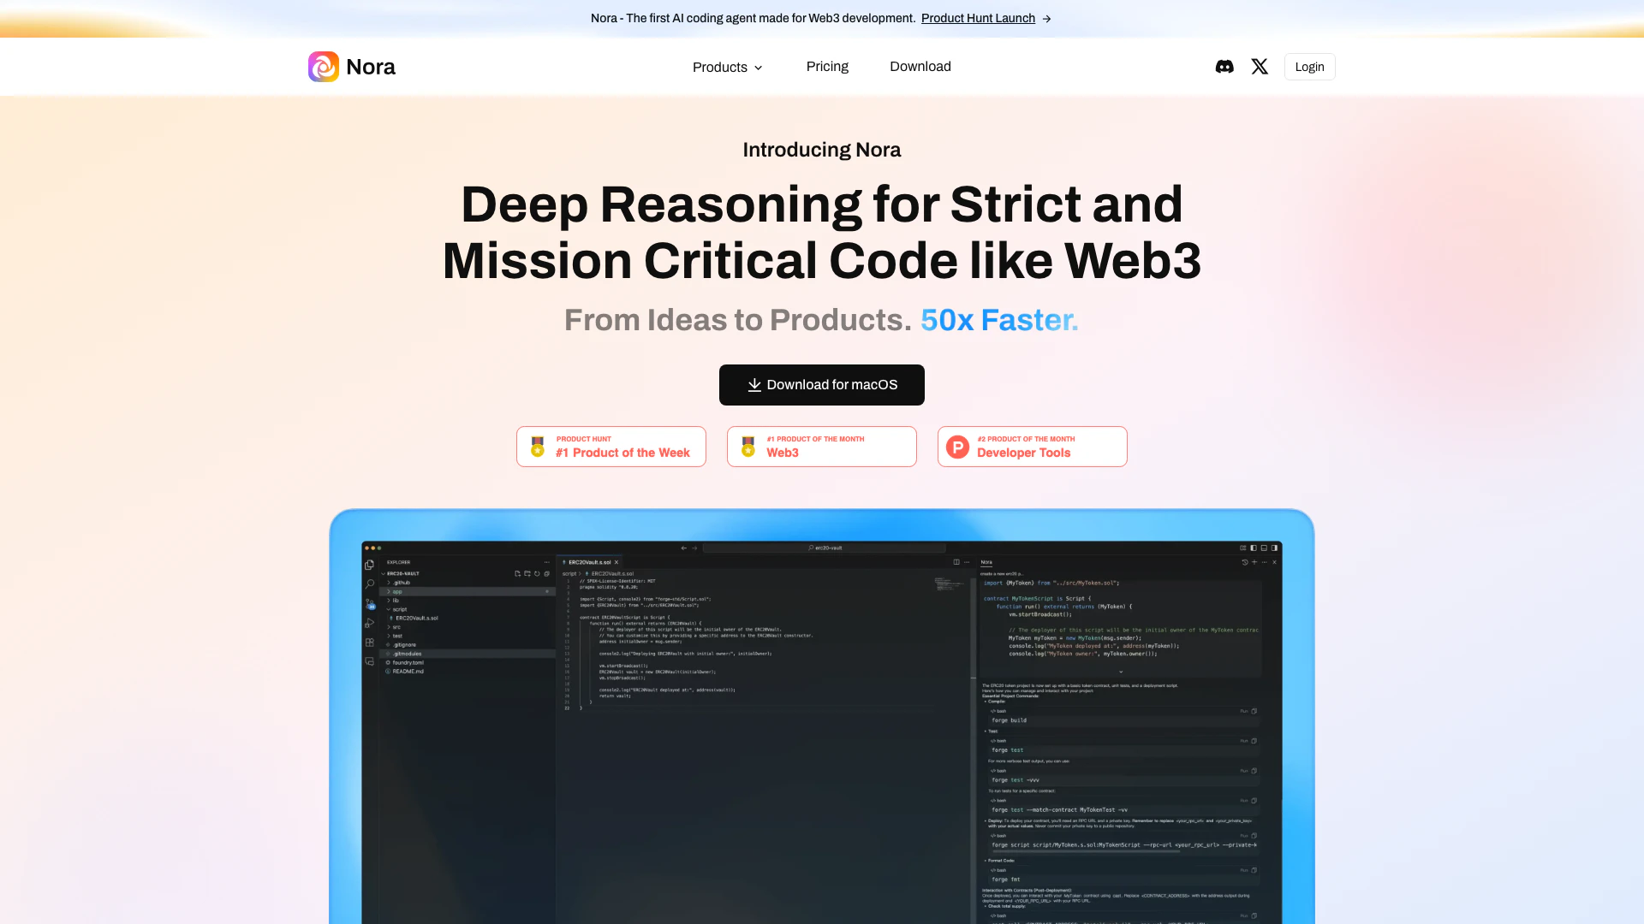The width and height of the screenshot is (1644, 924).
Task: Collapse the script folder in Explorer
Action: 399,609
